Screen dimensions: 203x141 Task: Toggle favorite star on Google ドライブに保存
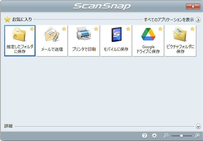pos(160,29)
